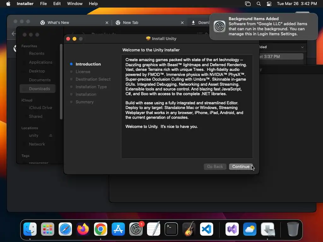This screenshot has width=323, height=242.
Task: Open App Store from the Dock
Action: pos(118,229)
